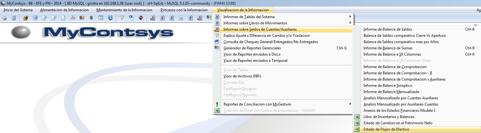The height and width of the screenshot is (133, 481).
Task: Open the calendar grid toolbar icon
Action: pyautogui.click(x=101, y=18)
